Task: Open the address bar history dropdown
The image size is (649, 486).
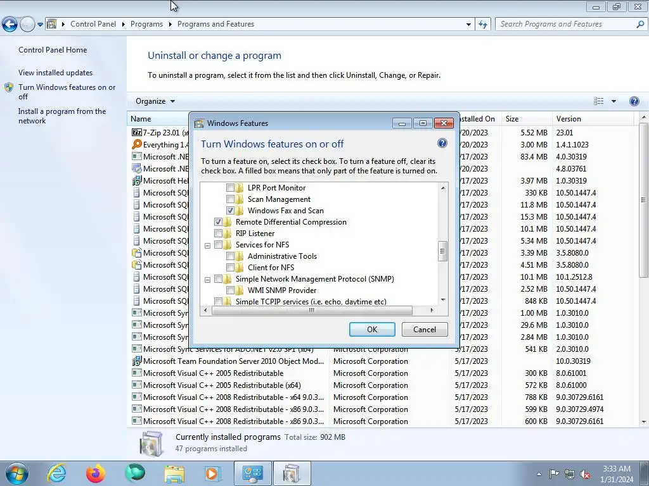Action: (x=468, y=25)
